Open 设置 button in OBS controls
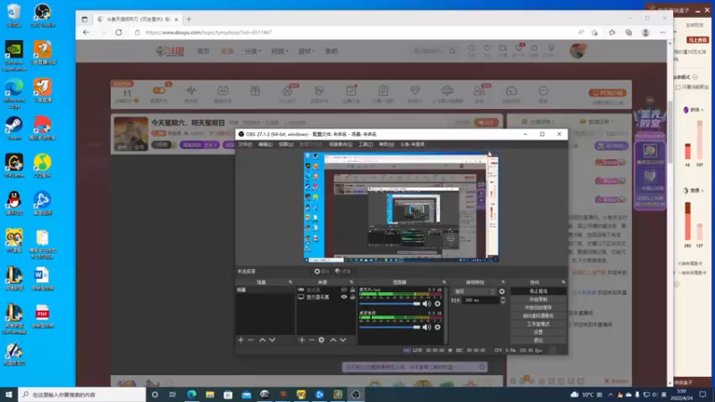This screenshot has height=402, width=715. click(x=538, y=332)
